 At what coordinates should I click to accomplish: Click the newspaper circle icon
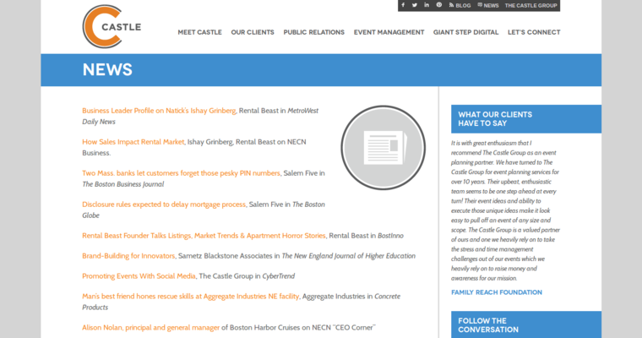[384, 148]
